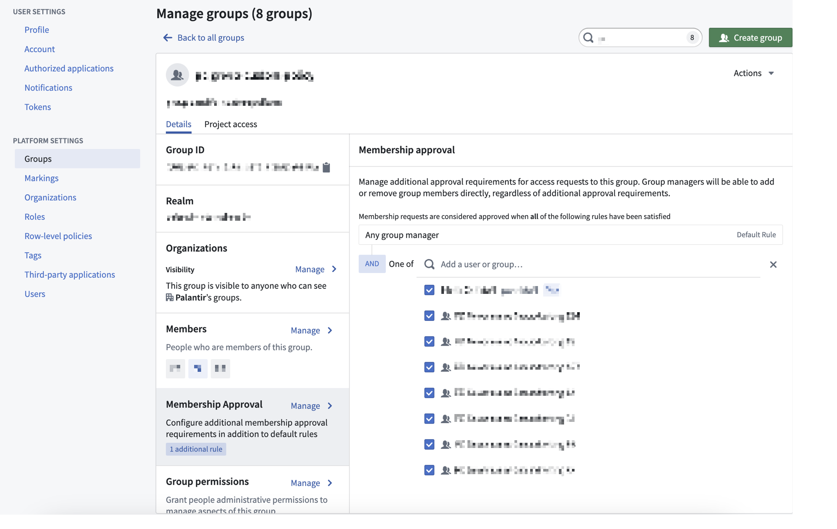Click the 1 additional rule tag

[x=196, y=449]
